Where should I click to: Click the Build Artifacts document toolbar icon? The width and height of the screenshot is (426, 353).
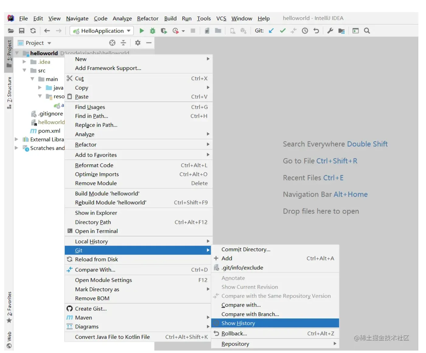pos(207,31)
